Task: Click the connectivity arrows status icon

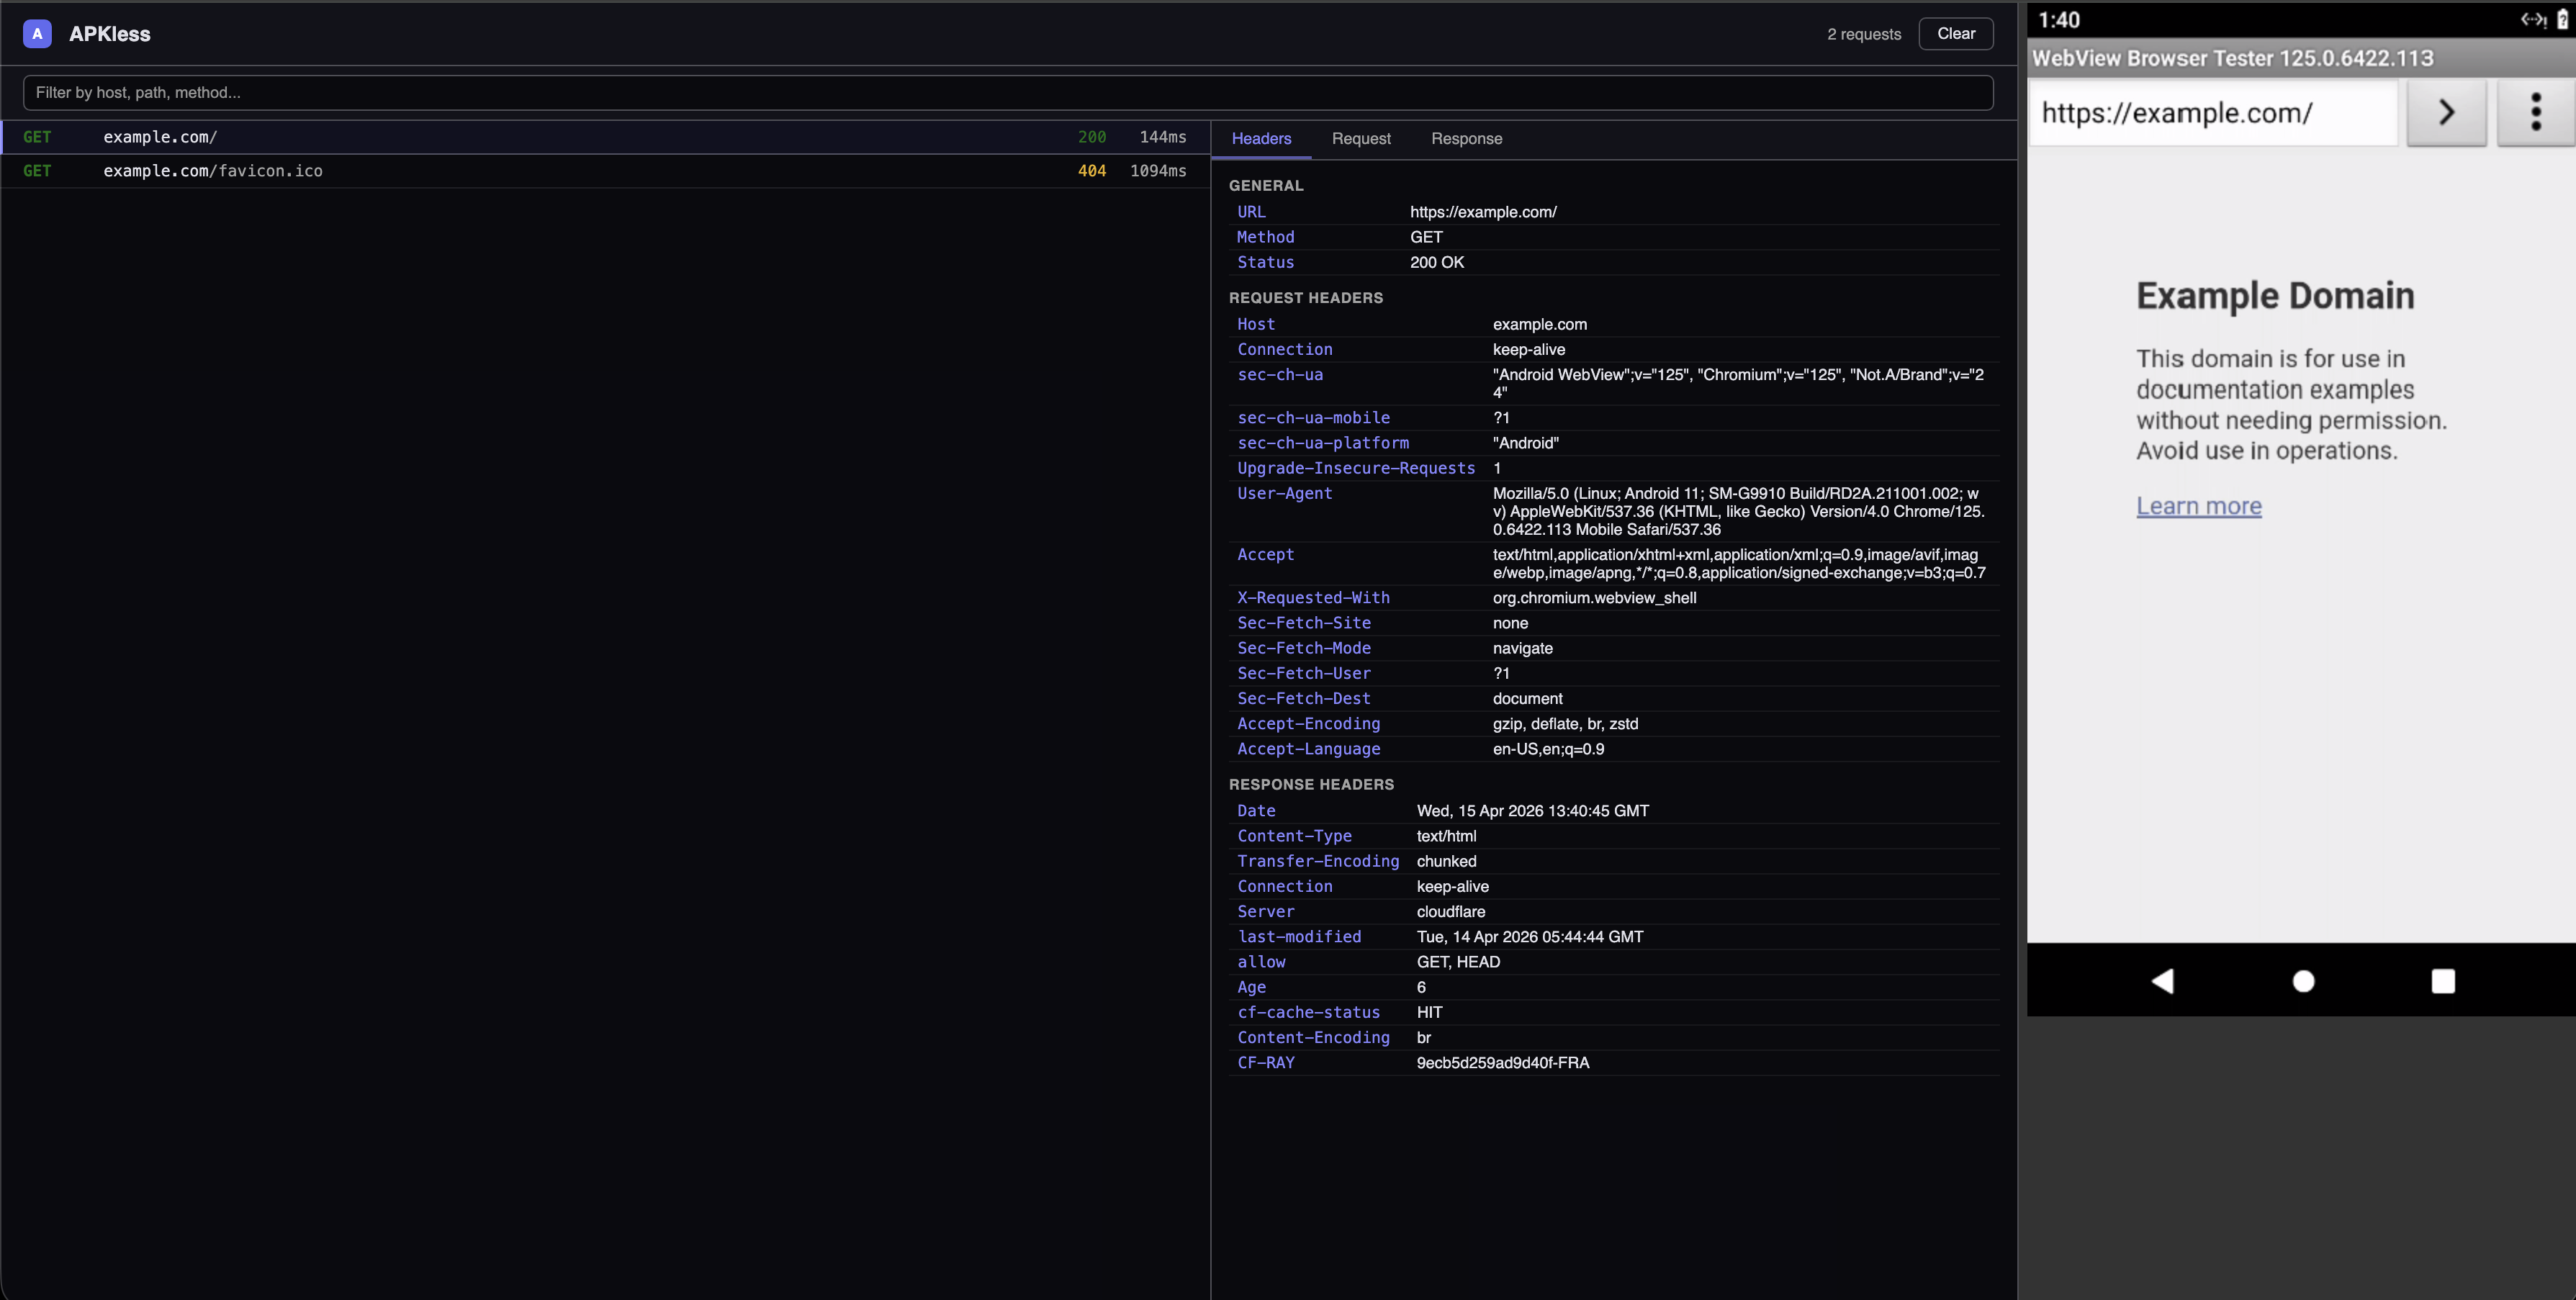Action: click(x=2531, y=20)
